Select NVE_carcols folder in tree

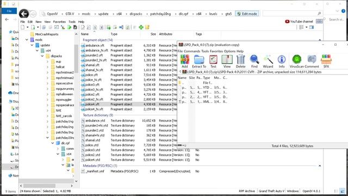(x=61, y=116)
